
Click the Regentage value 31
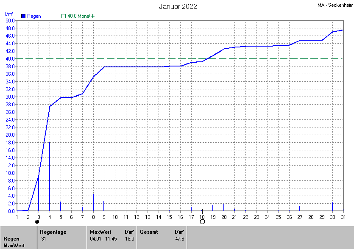tap(44, 239)
